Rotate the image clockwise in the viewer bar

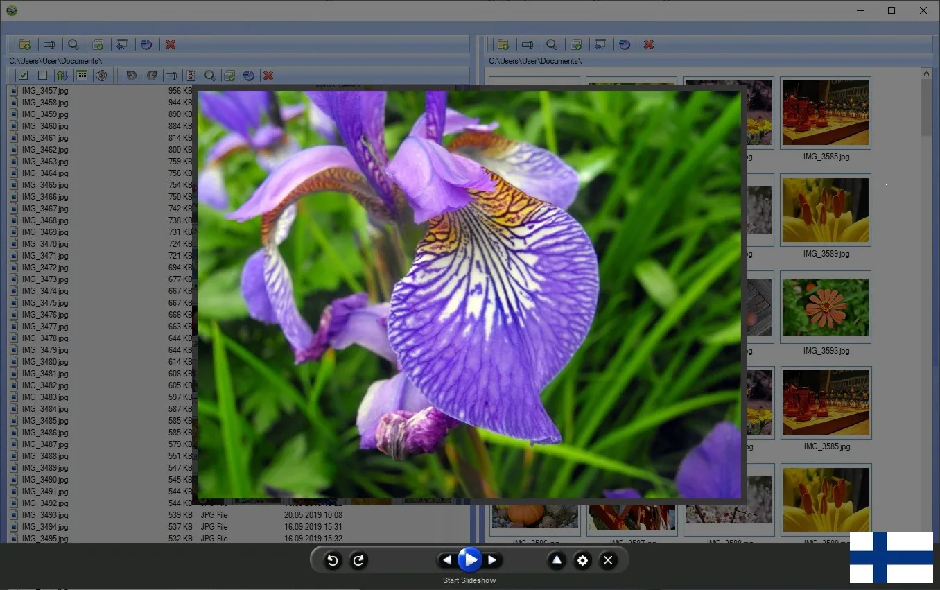pos(358,560)
